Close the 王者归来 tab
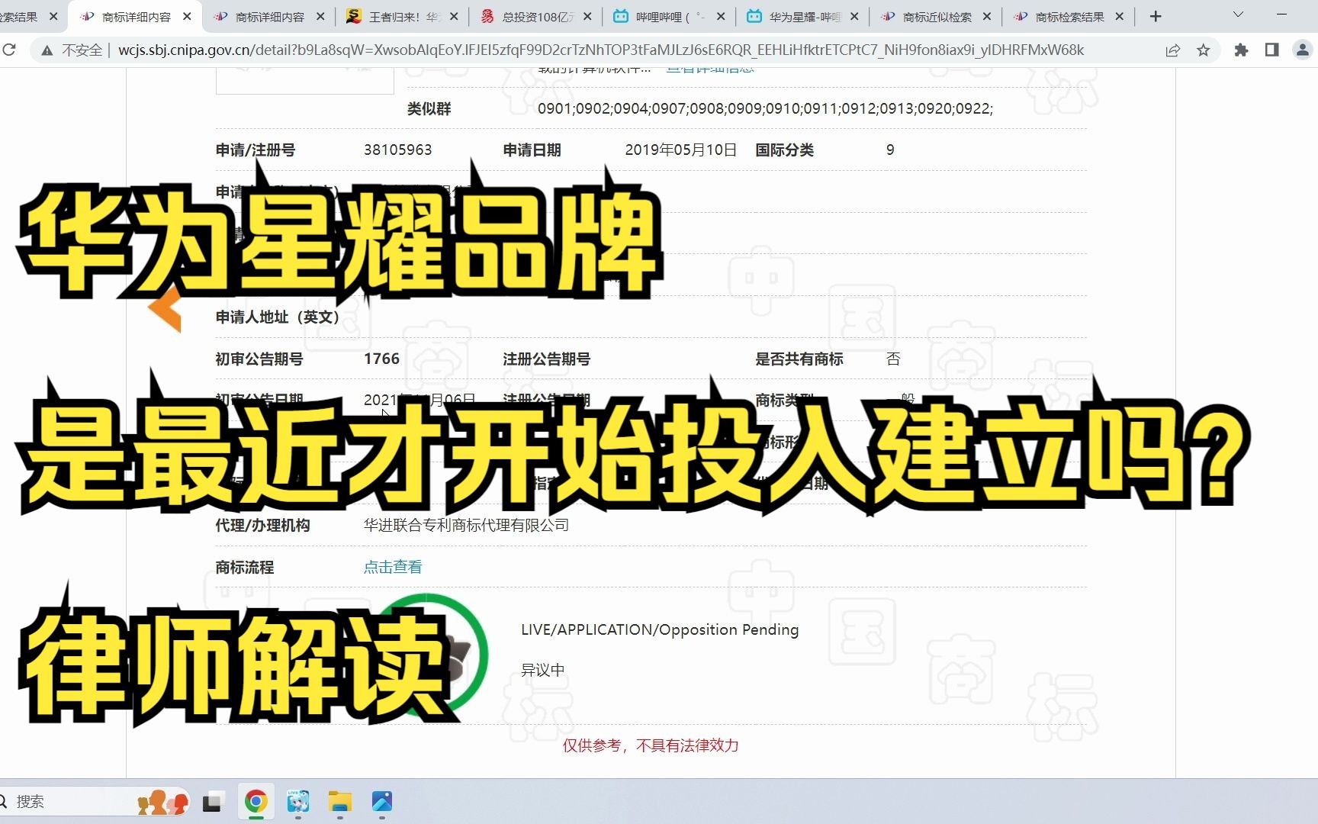The image size is (1318, 824). (454, 16)
